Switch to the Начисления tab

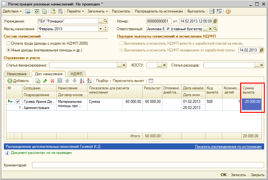17,74
